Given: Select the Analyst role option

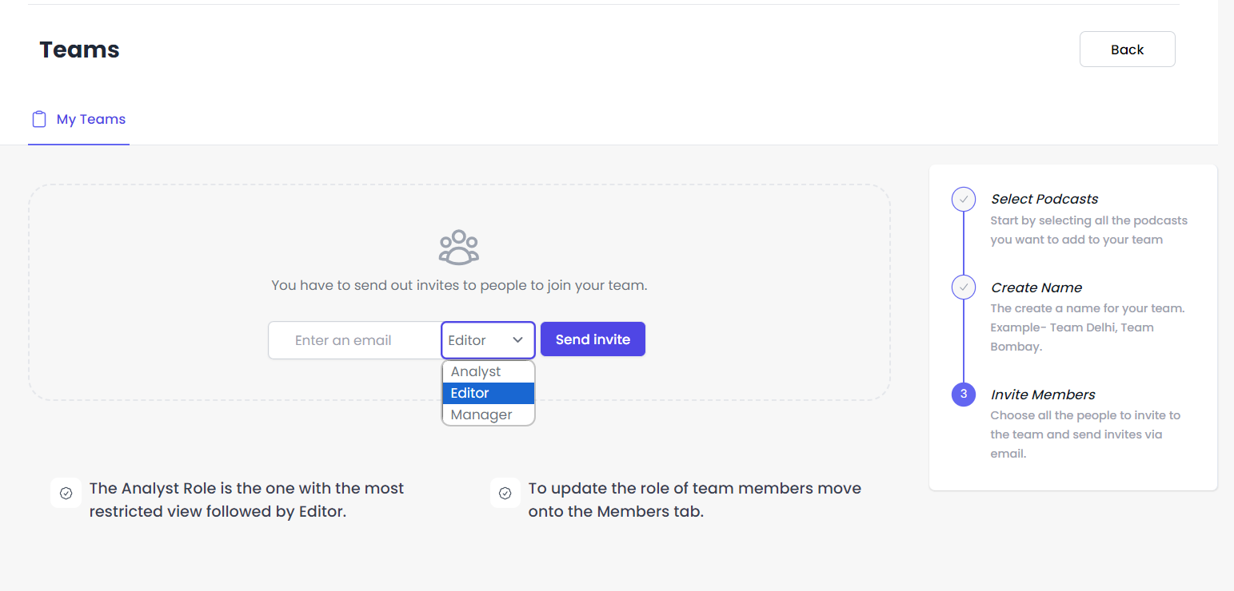Looking at the screenshot, I should (x=476, y=371).
